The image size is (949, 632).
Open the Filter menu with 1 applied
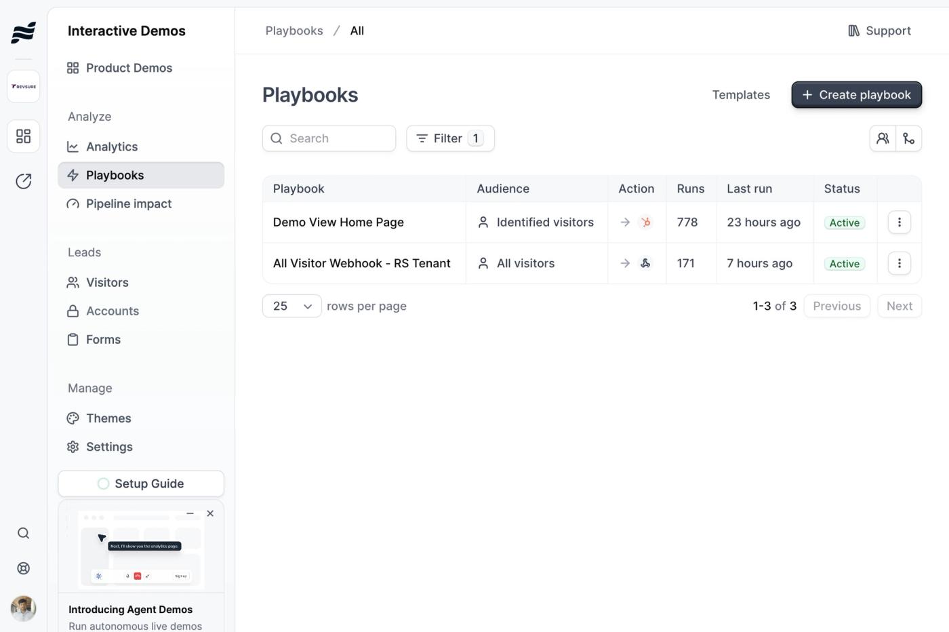click(451, 138)
